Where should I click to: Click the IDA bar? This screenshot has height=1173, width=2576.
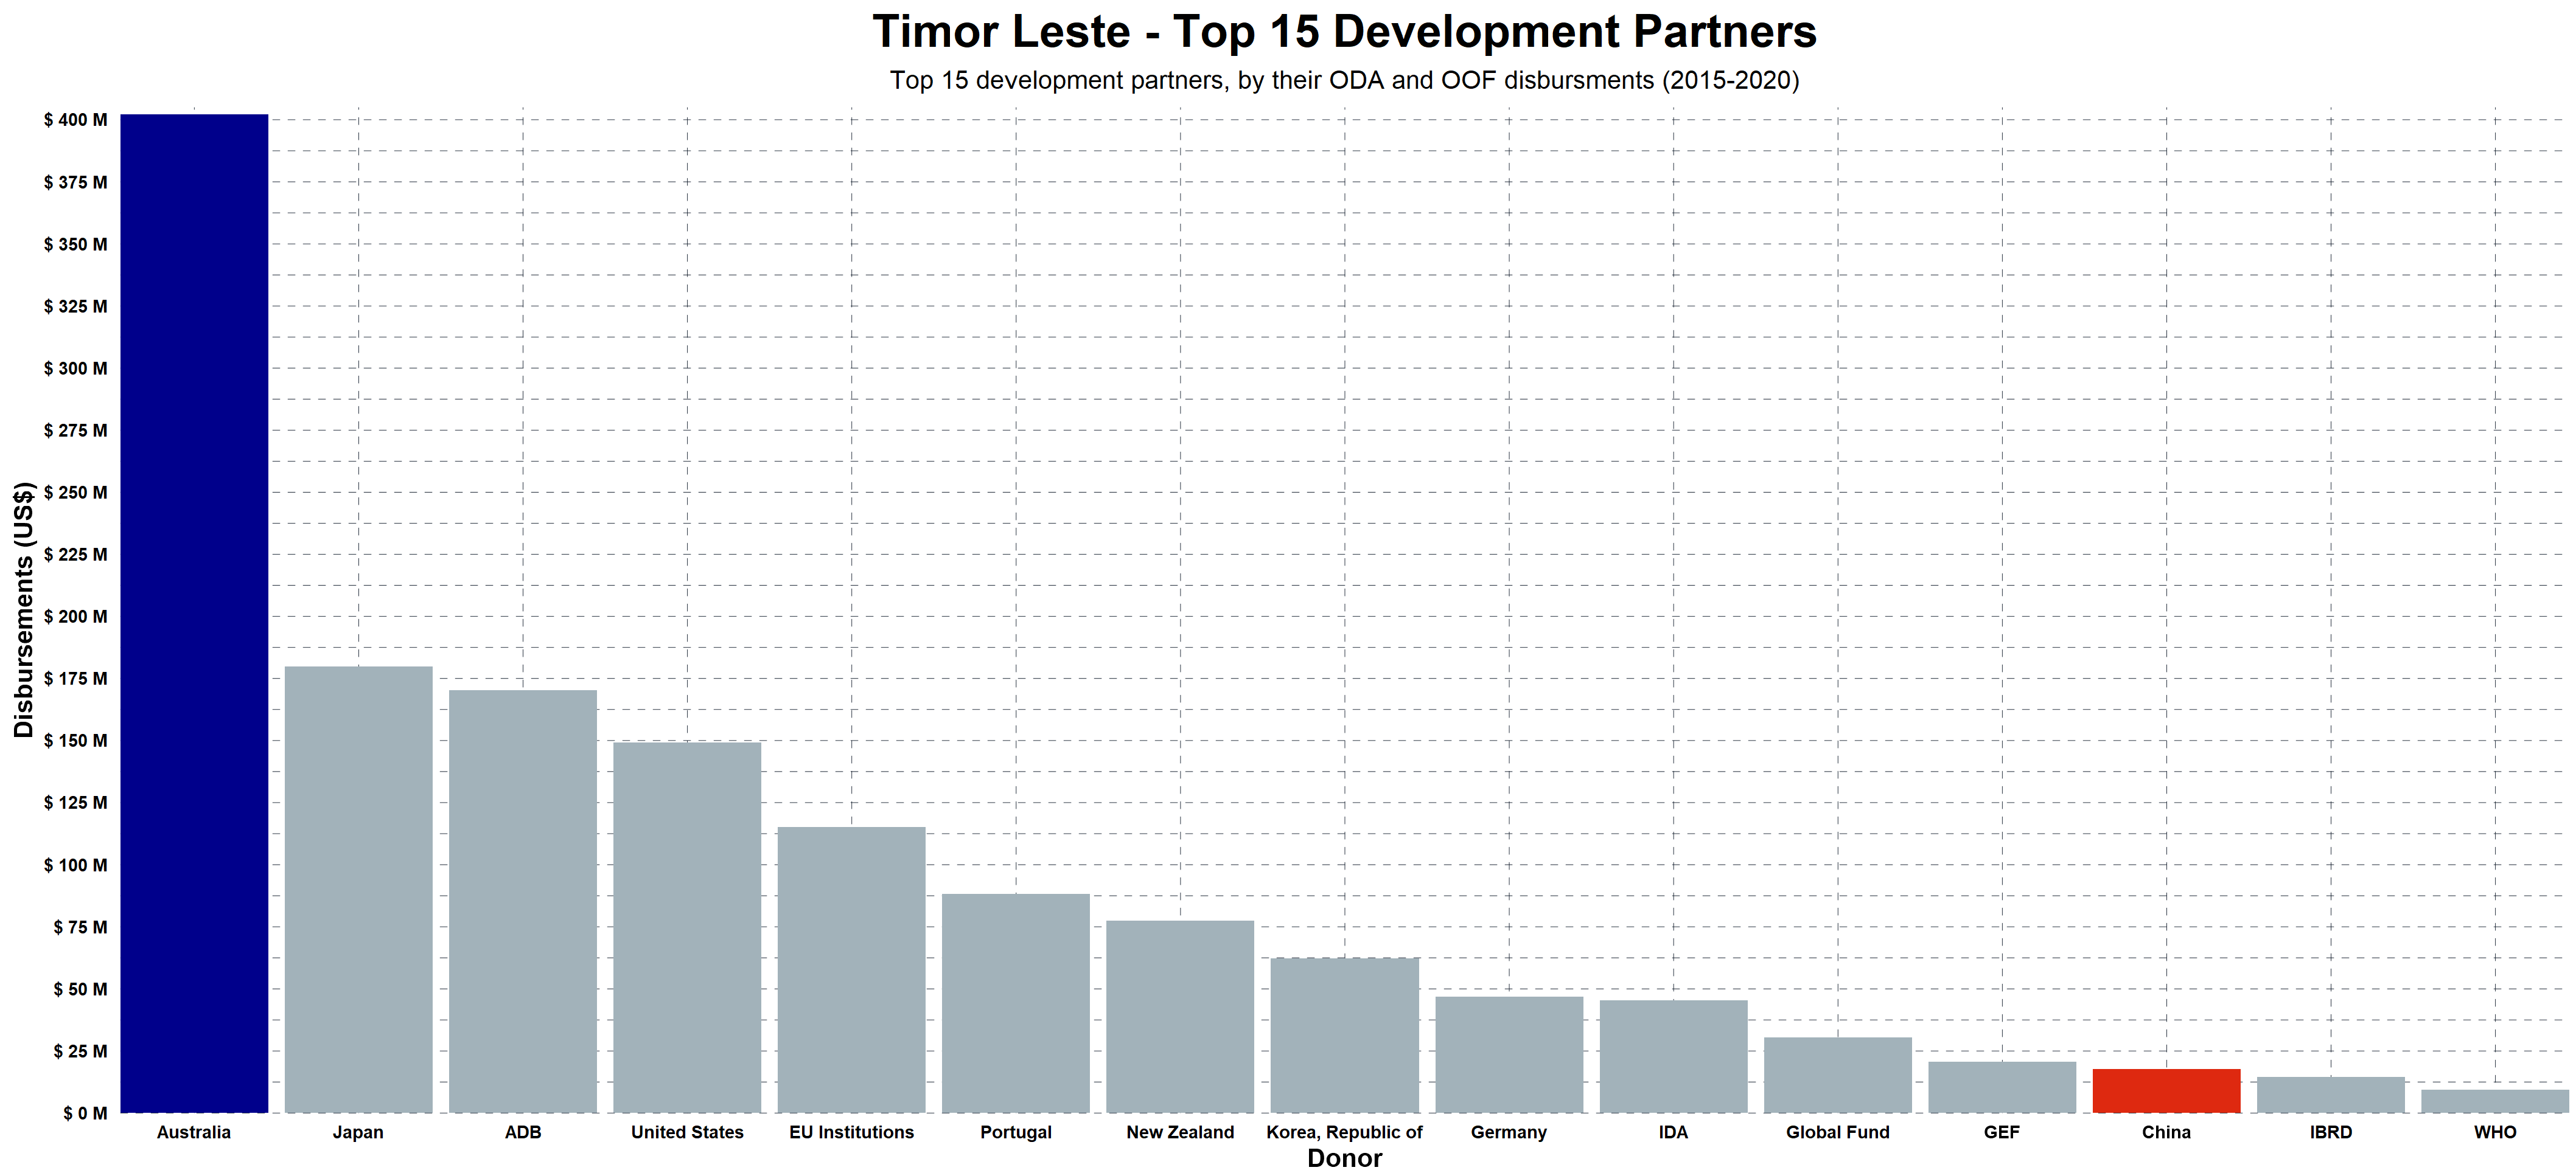click(x=1673, y=1056)
